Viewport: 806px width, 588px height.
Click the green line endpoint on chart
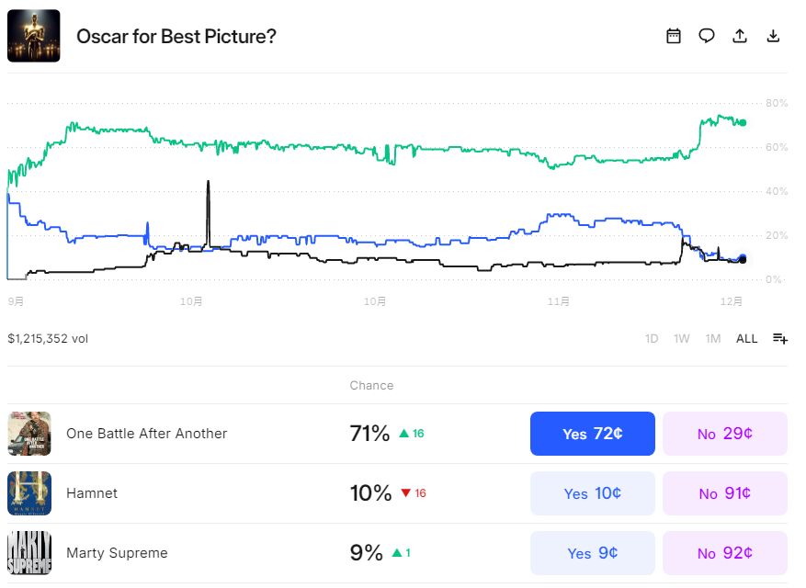tap(743, 122)
